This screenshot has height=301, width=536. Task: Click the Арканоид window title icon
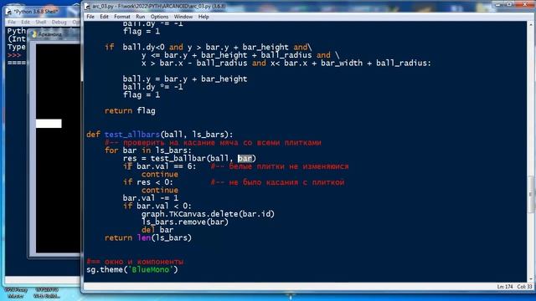[x=33, y=34]
